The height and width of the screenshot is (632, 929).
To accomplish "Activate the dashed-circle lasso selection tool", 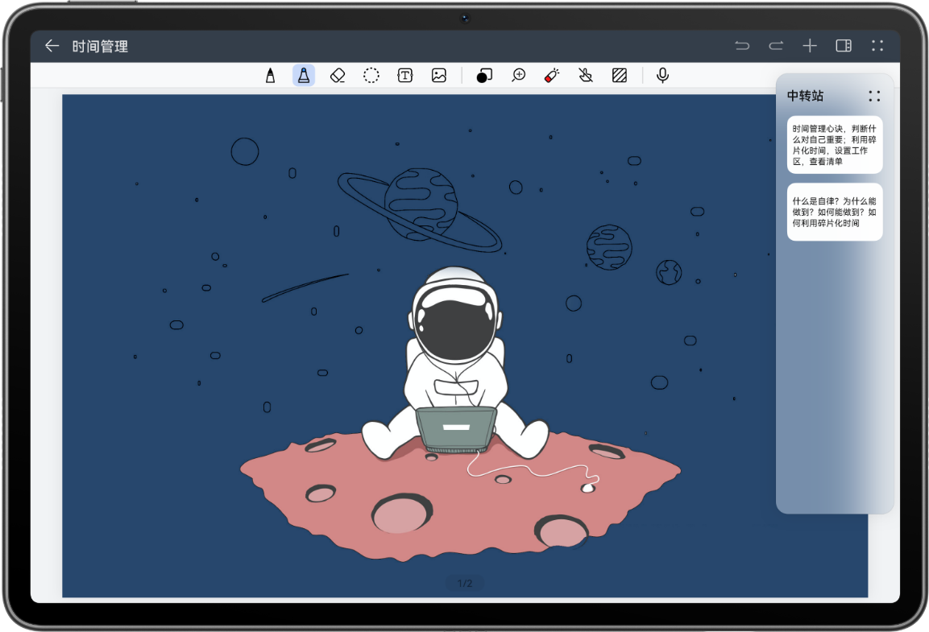I will point(371,76).
